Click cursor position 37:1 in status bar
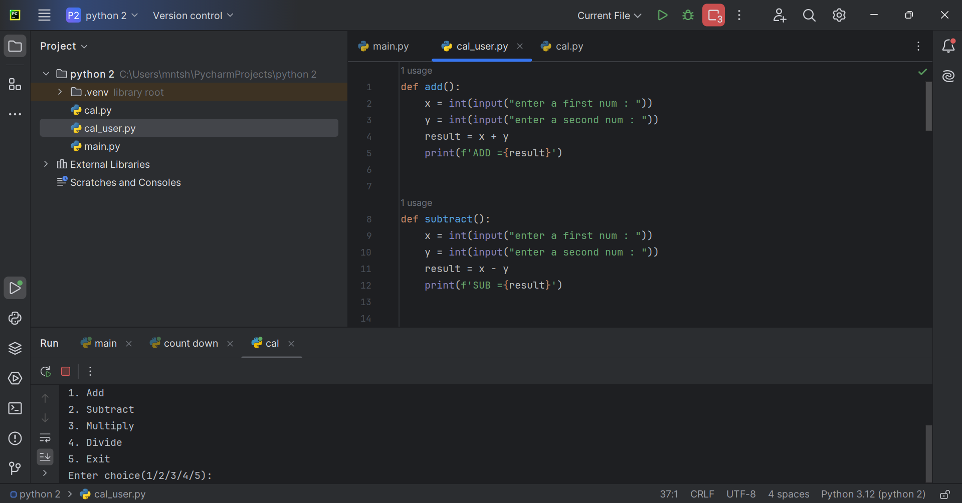Screen dimensions: 962x503 coord(669,494)
